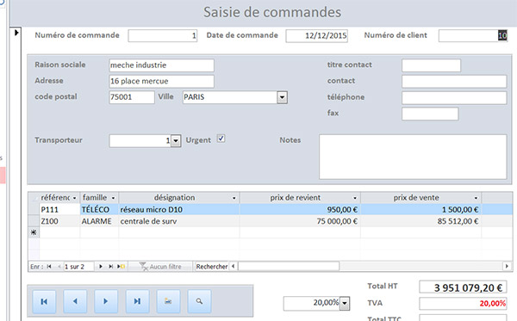The height and width of the screenshot is (321, 517).
Task: Go to first order using large navigation button
Action: point(44,301)
